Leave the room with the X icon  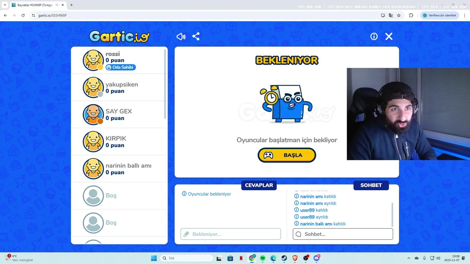tap(389, 36)
